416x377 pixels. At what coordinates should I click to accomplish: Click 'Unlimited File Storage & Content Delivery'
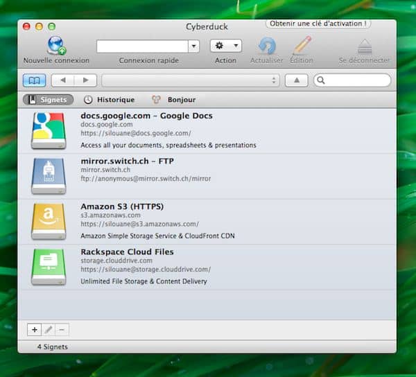144,281
